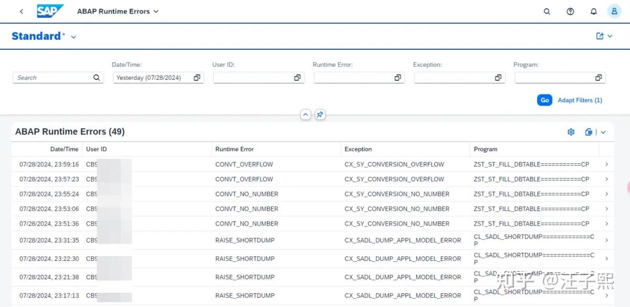Open the Date/Time value help dialog
The height and width of the screenshot is (307, 630).
[x=197, y=77]
